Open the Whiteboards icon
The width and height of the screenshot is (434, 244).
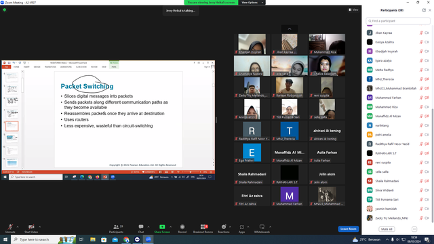[x=262, y=227]
